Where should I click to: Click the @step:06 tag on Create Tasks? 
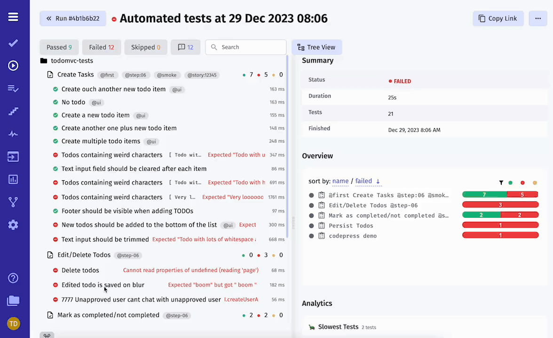(135, 75)
